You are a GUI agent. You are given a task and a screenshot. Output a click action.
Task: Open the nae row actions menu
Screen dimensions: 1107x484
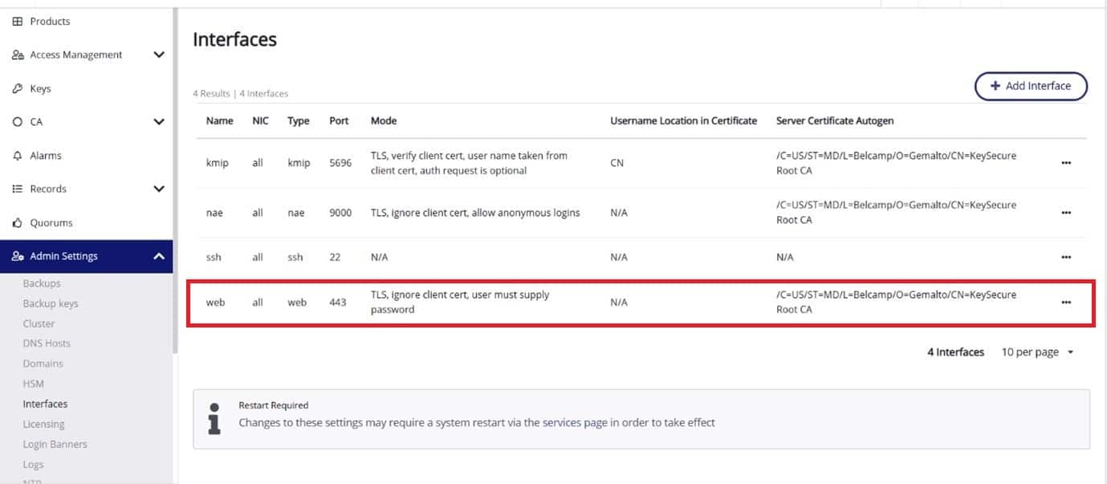[x=1066, y=213]
